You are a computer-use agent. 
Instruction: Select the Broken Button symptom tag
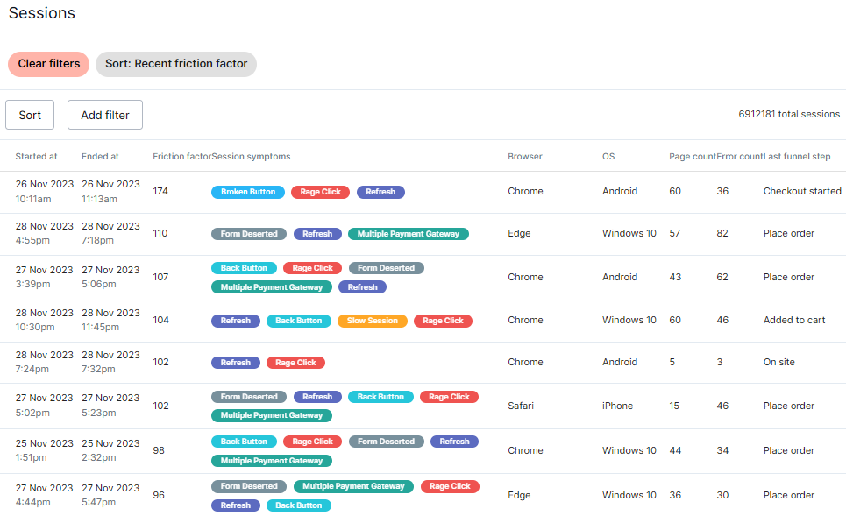click(247, 192)
